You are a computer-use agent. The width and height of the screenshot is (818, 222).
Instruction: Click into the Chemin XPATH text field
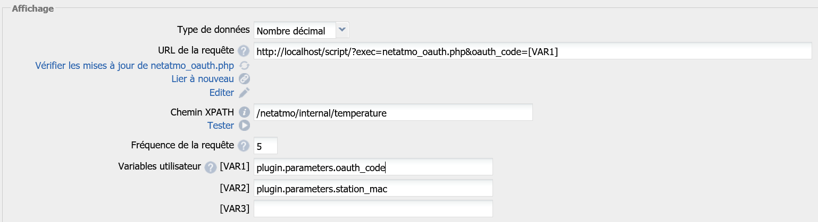click(393, 113)
